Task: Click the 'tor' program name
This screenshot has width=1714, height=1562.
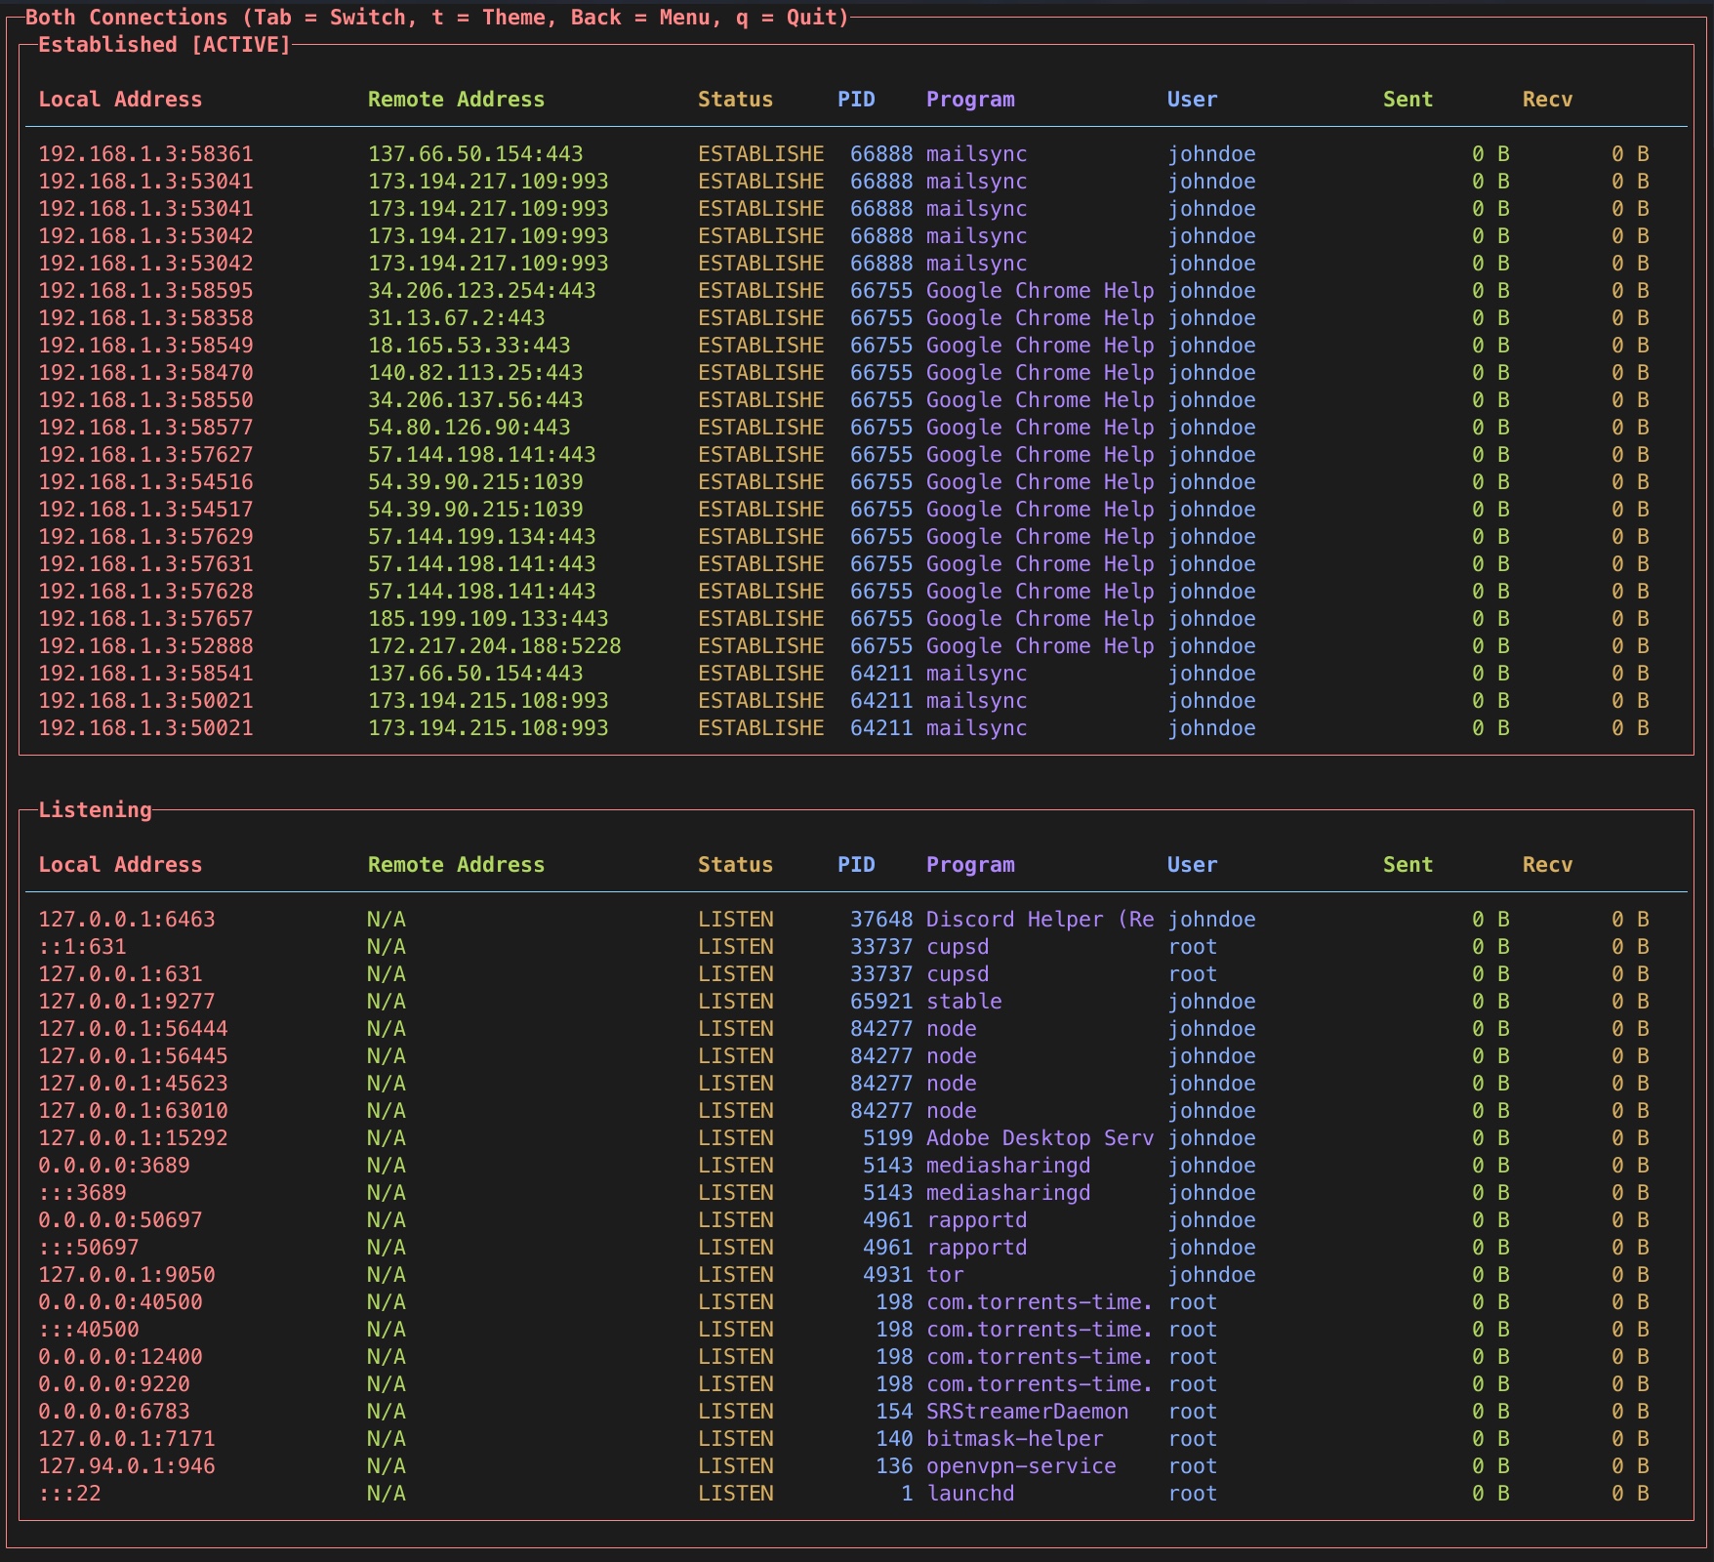Action: coord(945,1275)
